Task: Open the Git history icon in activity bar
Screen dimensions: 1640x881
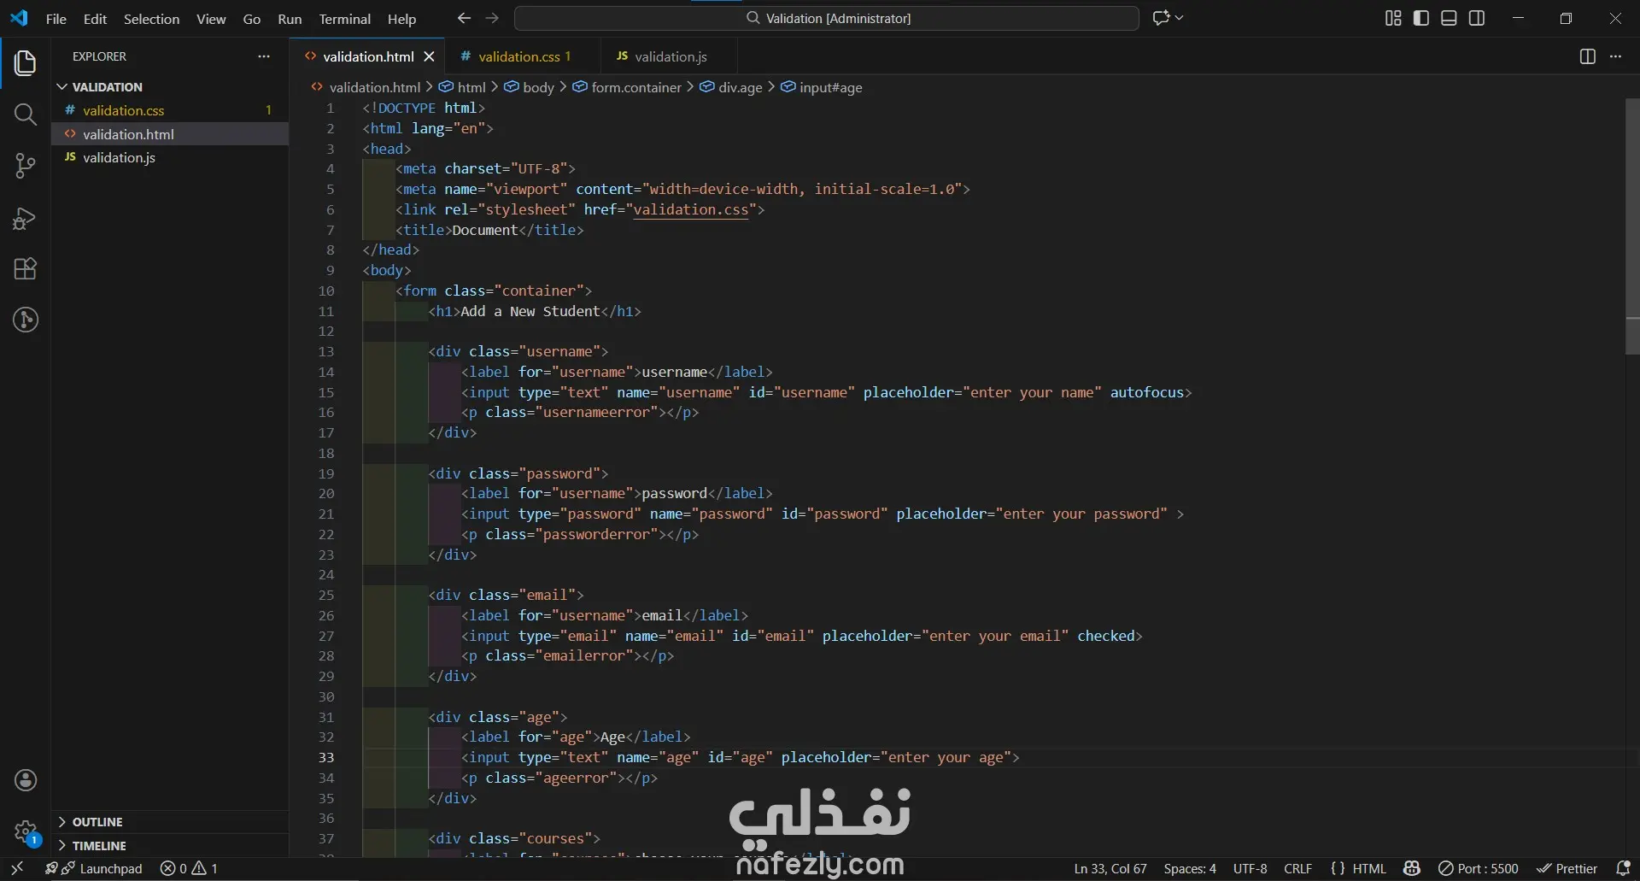Action: pyautogui.click(x=26, y=320)
